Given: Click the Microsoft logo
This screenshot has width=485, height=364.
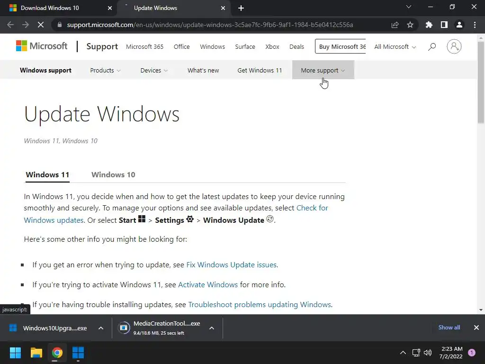Looking at the screenshot, I should click(42, 46).
